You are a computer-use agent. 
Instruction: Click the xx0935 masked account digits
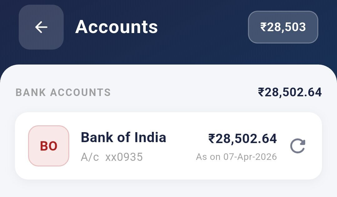[124, 157]
